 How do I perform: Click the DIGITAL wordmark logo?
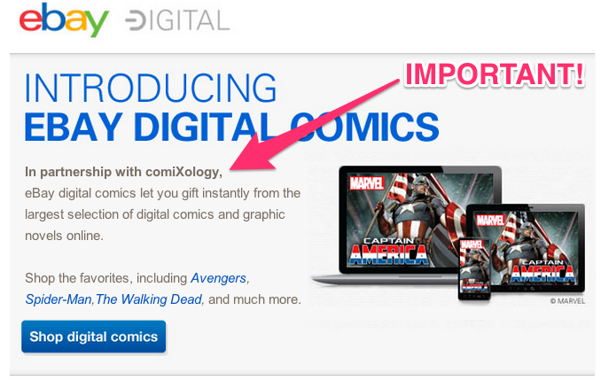177,20
